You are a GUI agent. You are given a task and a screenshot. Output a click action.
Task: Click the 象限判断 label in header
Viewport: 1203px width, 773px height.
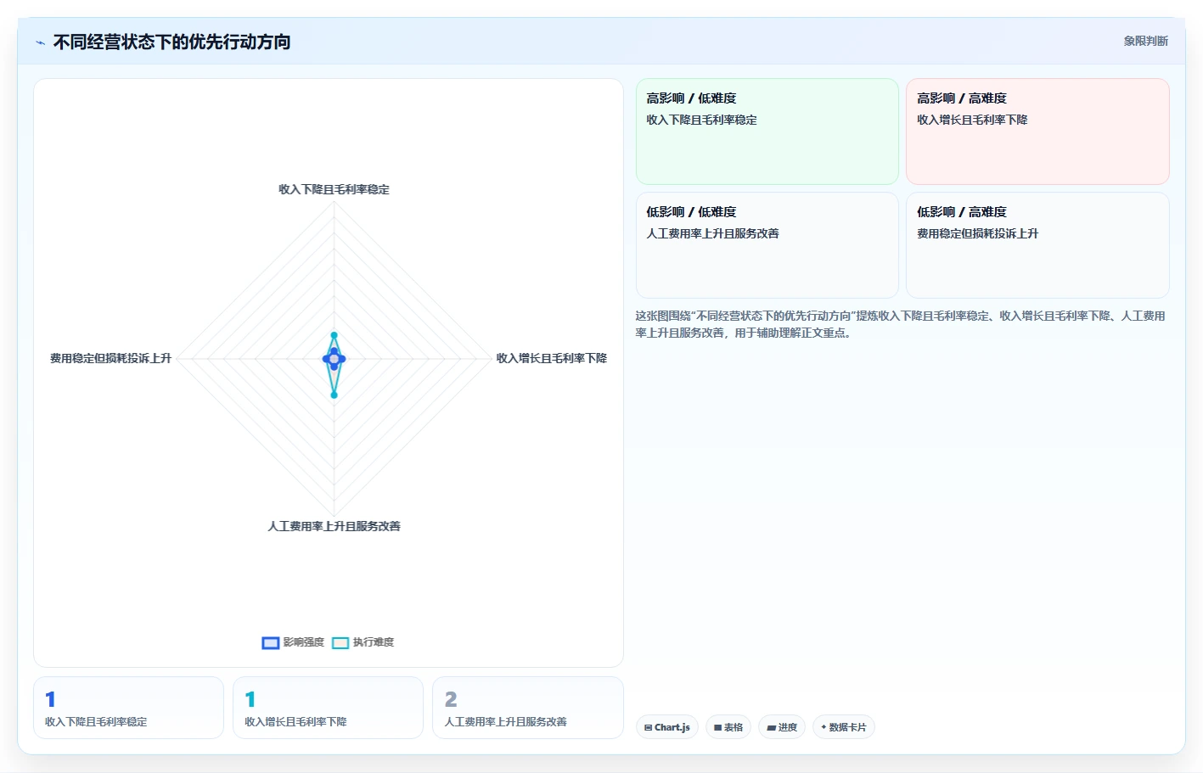coord(1145,41)
